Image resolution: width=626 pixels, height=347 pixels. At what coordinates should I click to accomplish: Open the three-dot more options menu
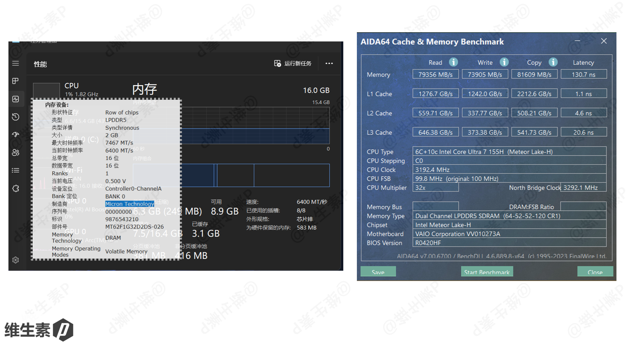(x=329, y=63)
